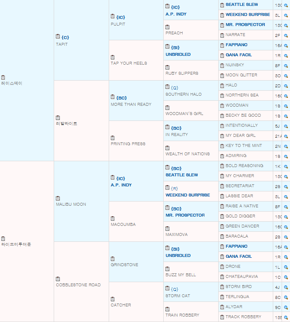The image size is (290, 322).
Task: Select family code 2F in NARRATE row
Action: (x=277, y=35)
